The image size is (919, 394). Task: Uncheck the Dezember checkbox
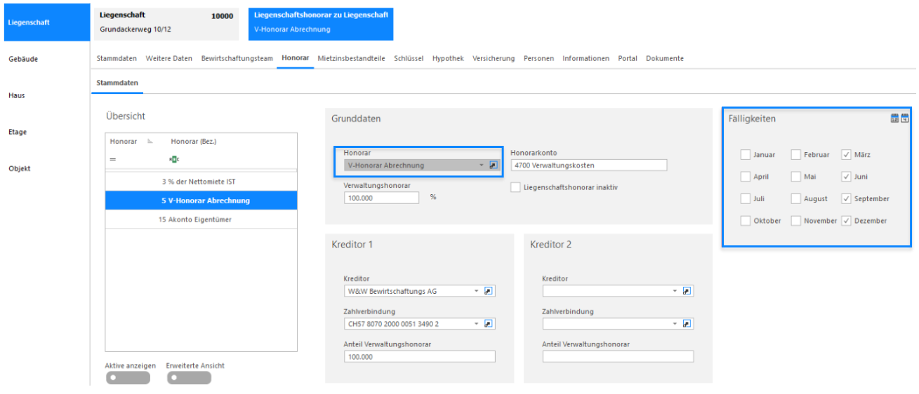pos(846,221)
